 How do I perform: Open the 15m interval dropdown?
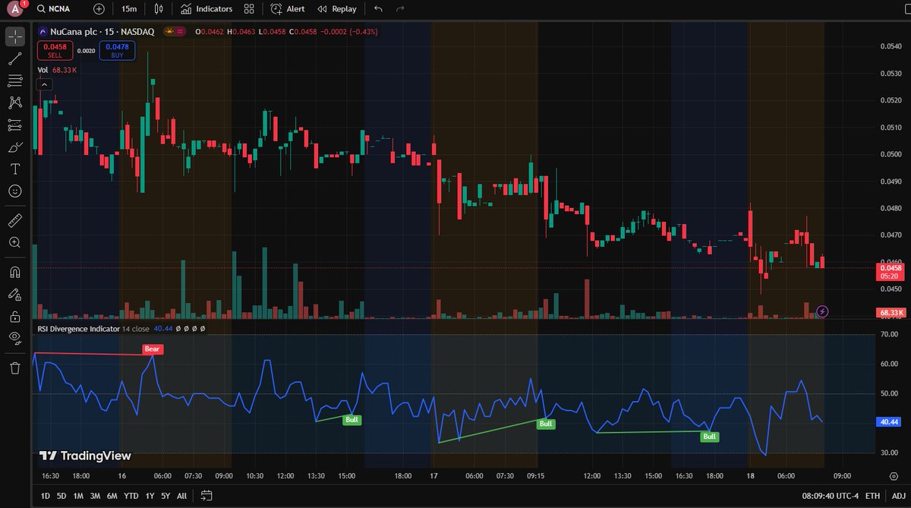129,9
